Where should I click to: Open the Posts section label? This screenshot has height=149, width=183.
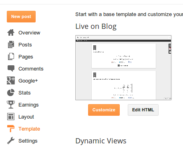(25, 45)
